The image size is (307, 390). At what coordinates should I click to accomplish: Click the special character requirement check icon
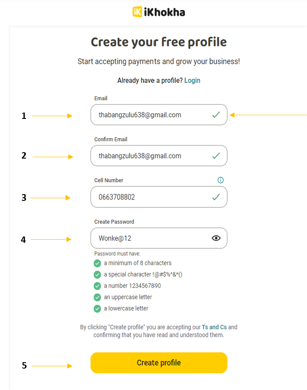[97, 275]
